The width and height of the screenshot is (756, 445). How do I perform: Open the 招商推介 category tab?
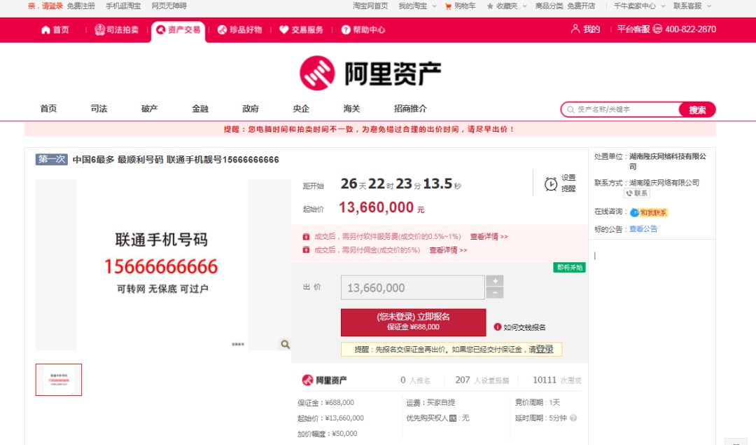(x=410, y=109)
